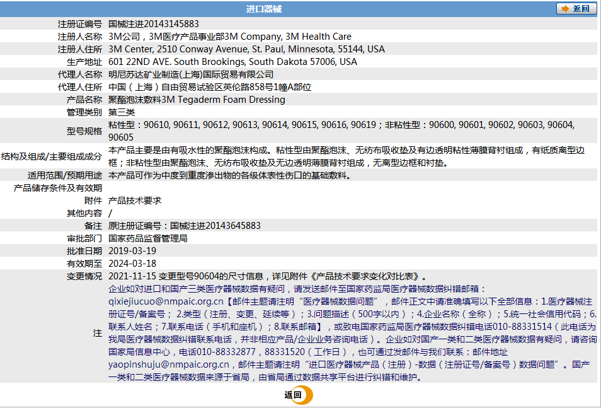Screen dimensions: 601x408
Task: Click the orange 返回 button at page bottom
Action: 299,395
